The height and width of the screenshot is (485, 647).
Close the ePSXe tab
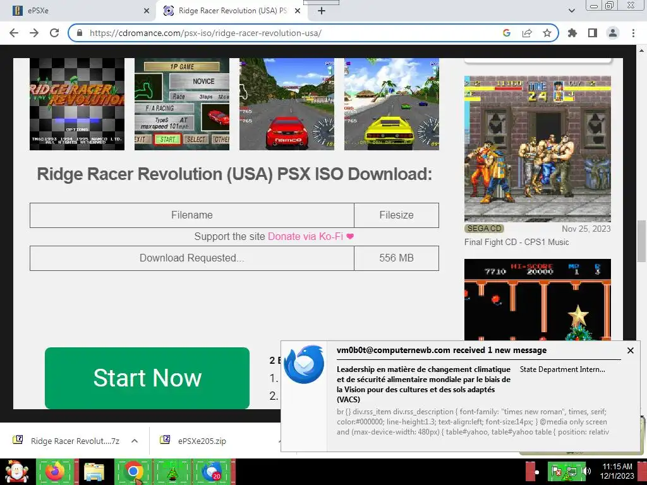[x=147, y=11]
